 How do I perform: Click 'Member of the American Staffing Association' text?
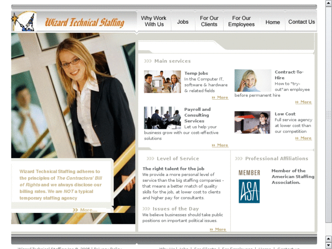tap(293, 176)
